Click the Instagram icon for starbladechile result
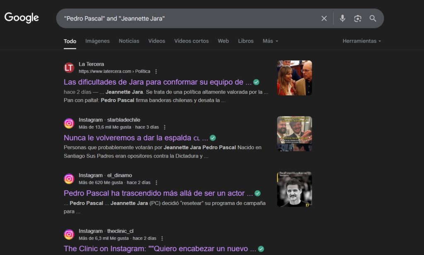Screen dimensions: 424x255 [69, 123]
